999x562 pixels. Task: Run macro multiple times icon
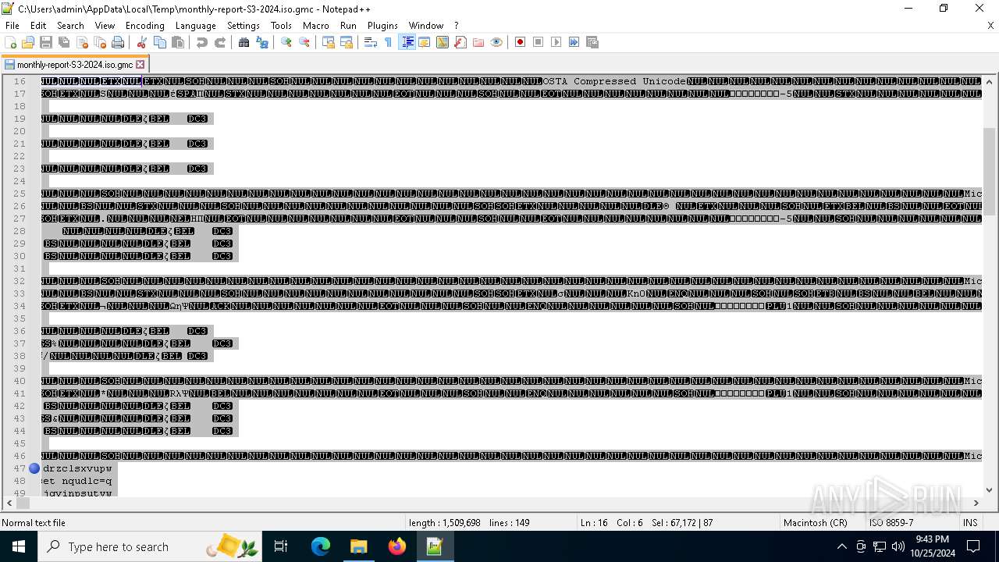(574, 42)
